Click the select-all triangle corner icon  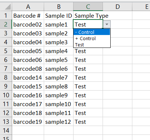click(x=8, y=7)
